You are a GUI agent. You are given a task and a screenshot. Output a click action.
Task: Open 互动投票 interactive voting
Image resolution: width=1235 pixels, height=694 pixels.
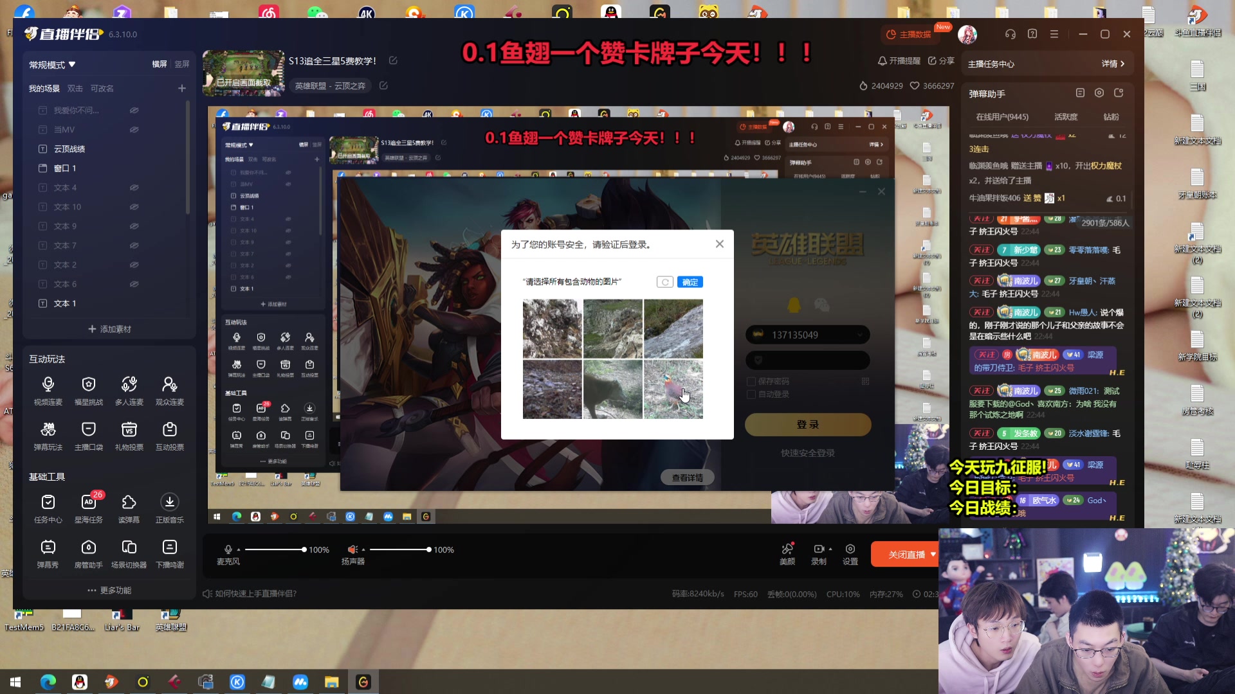170,436
